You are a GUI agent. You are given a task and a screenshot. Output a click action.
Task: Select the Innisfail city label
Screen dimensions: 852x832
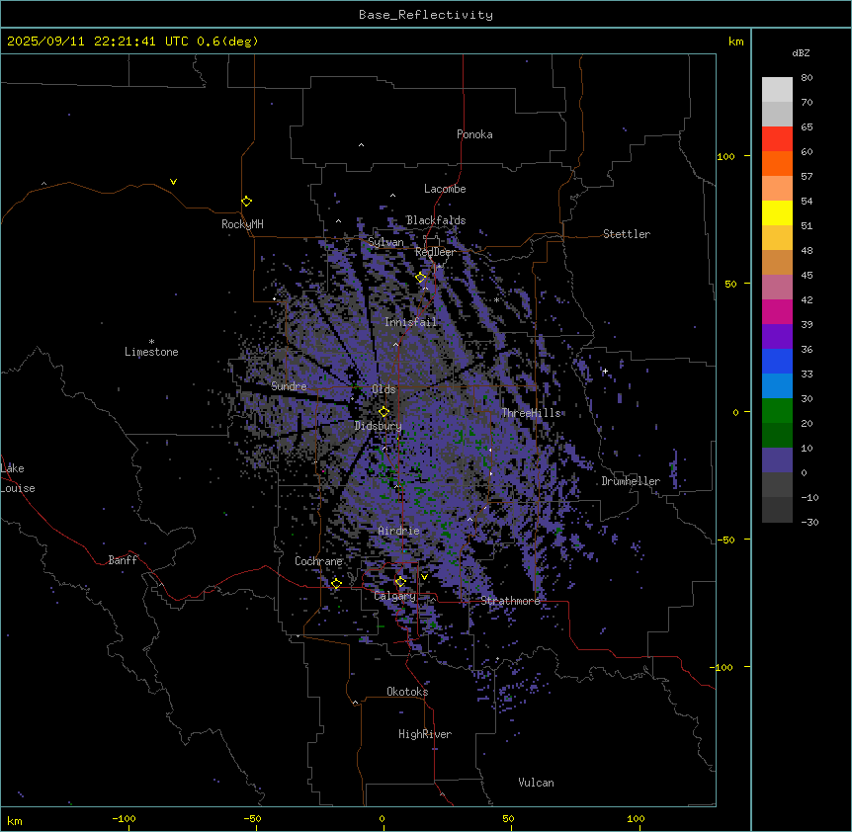(x=411, y=322)
